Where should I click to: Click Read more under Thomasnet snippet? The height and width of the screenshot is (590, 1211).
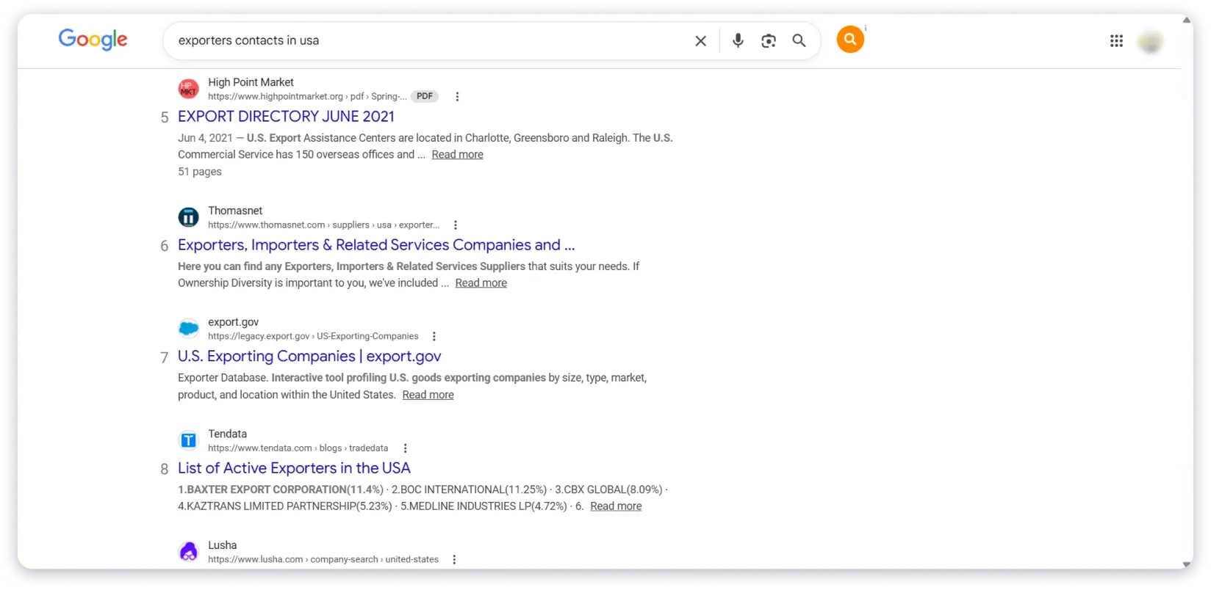tap(481, 283)
